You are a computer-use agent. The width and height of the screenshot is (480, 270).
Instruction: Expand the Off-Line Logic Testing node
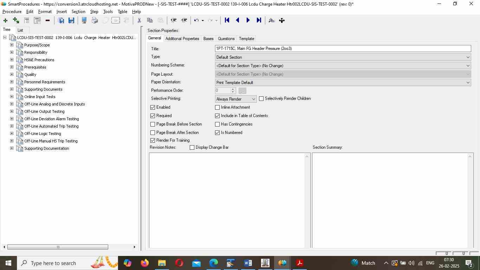[x=12, y=134]
